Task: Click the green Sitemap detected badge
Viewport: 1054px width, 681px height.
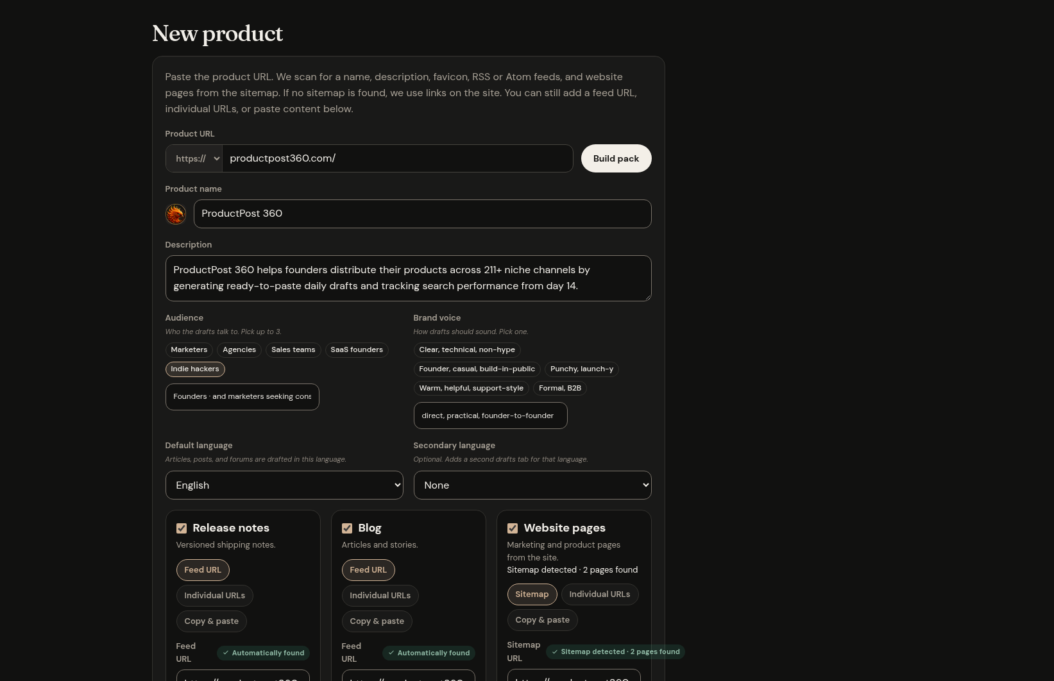Action: tap(615, 652)
